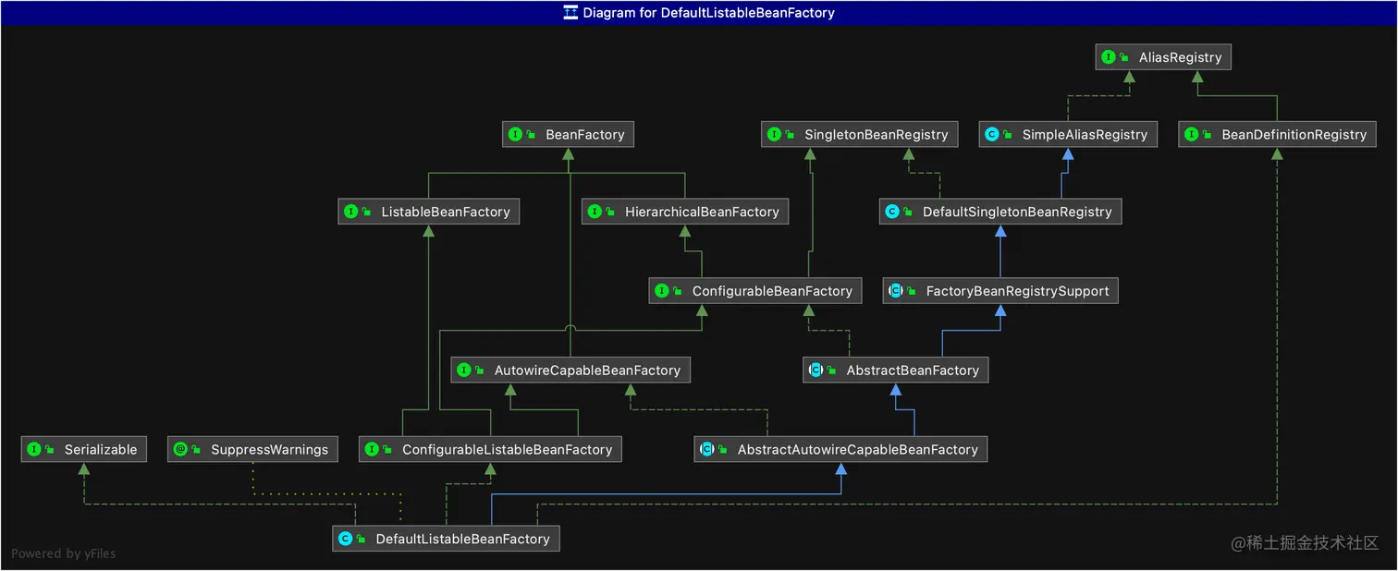Select the DefaultListableBeanFactory label
The image size is (1398, 571).
point(462,540)
